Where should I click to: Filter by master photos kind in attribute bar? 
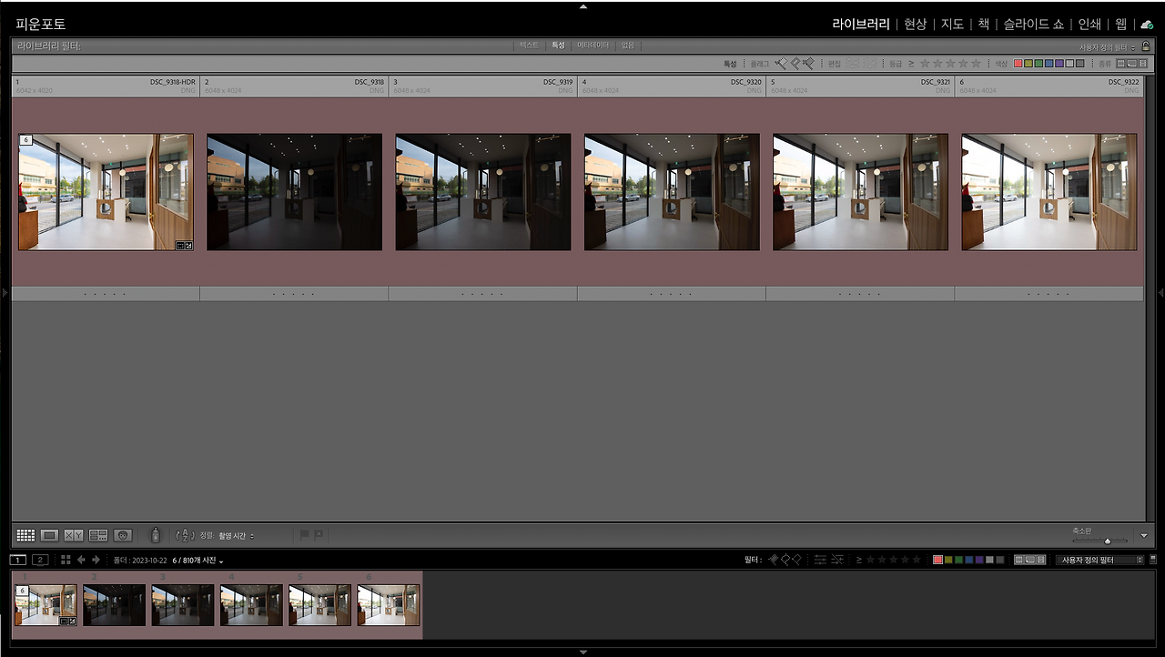1121,64
